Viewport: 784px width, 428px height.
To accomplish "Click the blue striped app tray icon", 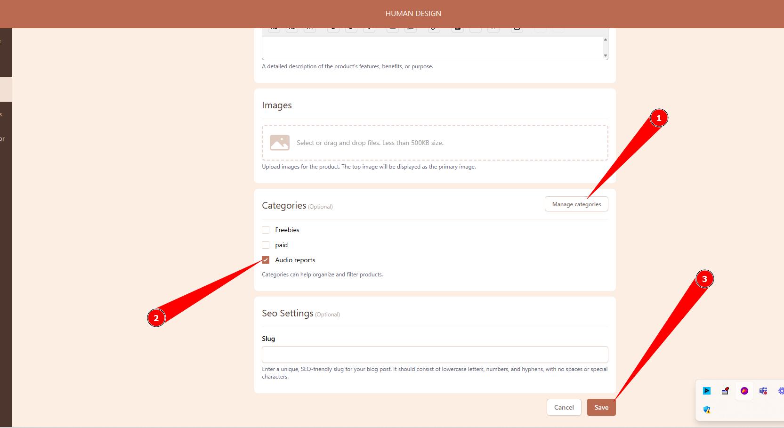I will pyautogui.click(x=707, y=391).
